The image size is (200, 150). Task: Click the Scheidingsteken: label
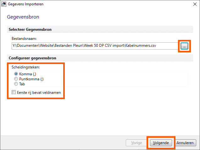click(26, 67)
